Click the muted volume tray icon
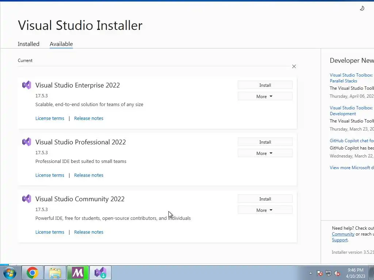This screenshot has height=280, width=374. tap(337, 273)
